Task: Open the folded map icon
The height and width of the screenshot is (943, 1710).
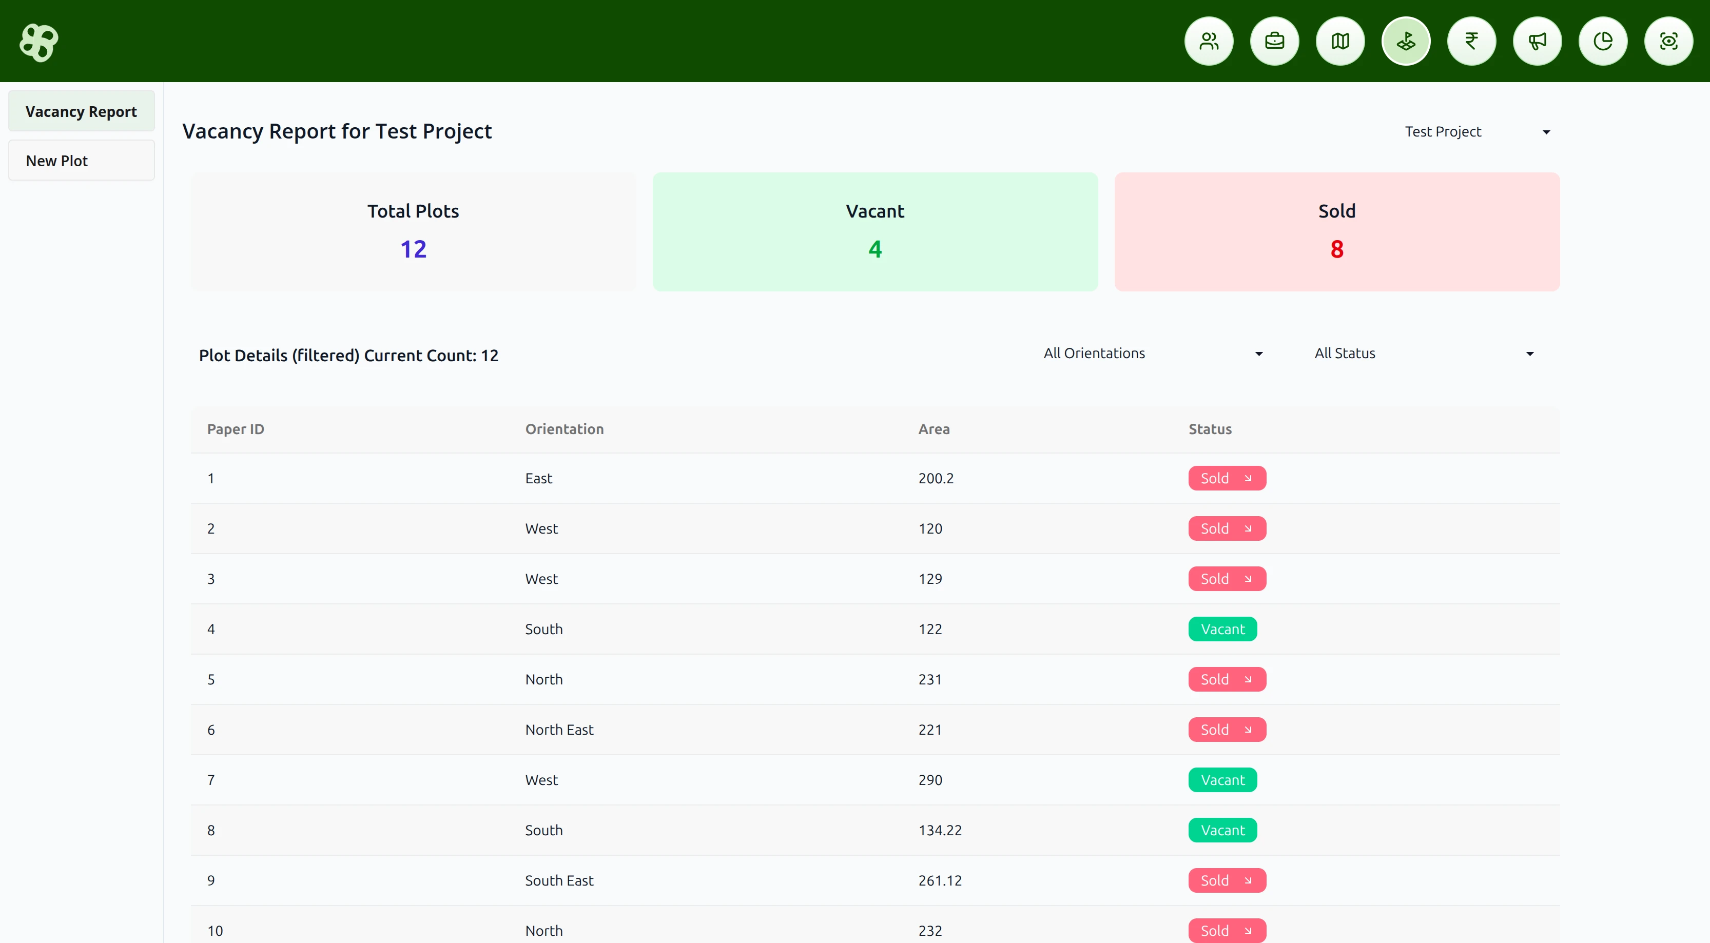Action: 1340,41
